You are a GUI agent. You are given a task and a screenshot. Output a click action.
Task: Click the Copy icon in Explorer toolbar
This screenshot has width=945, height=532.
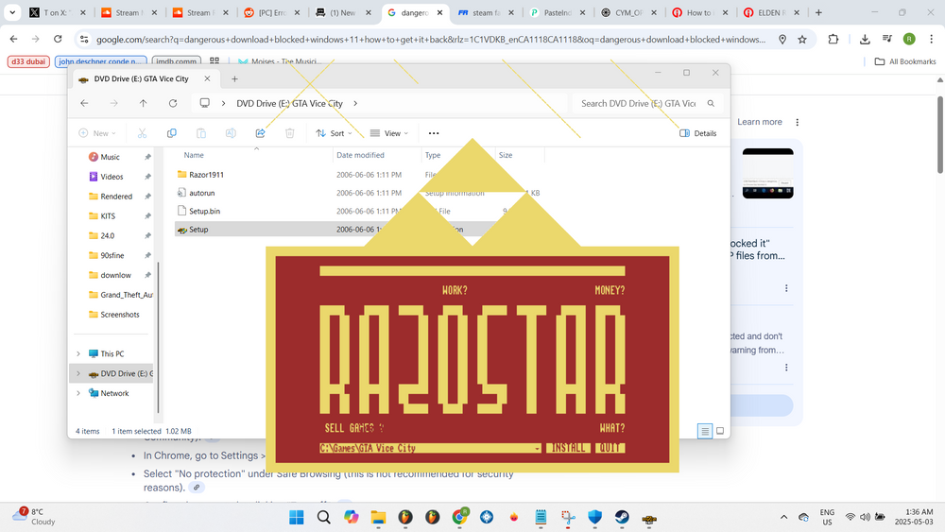tap(172, 133)
